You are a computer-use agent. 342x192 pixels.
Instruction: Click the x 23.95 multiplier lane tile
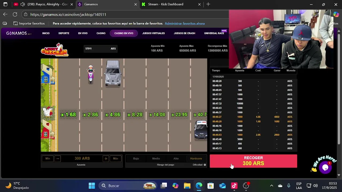pyautogui.click(x=179, y=115)
